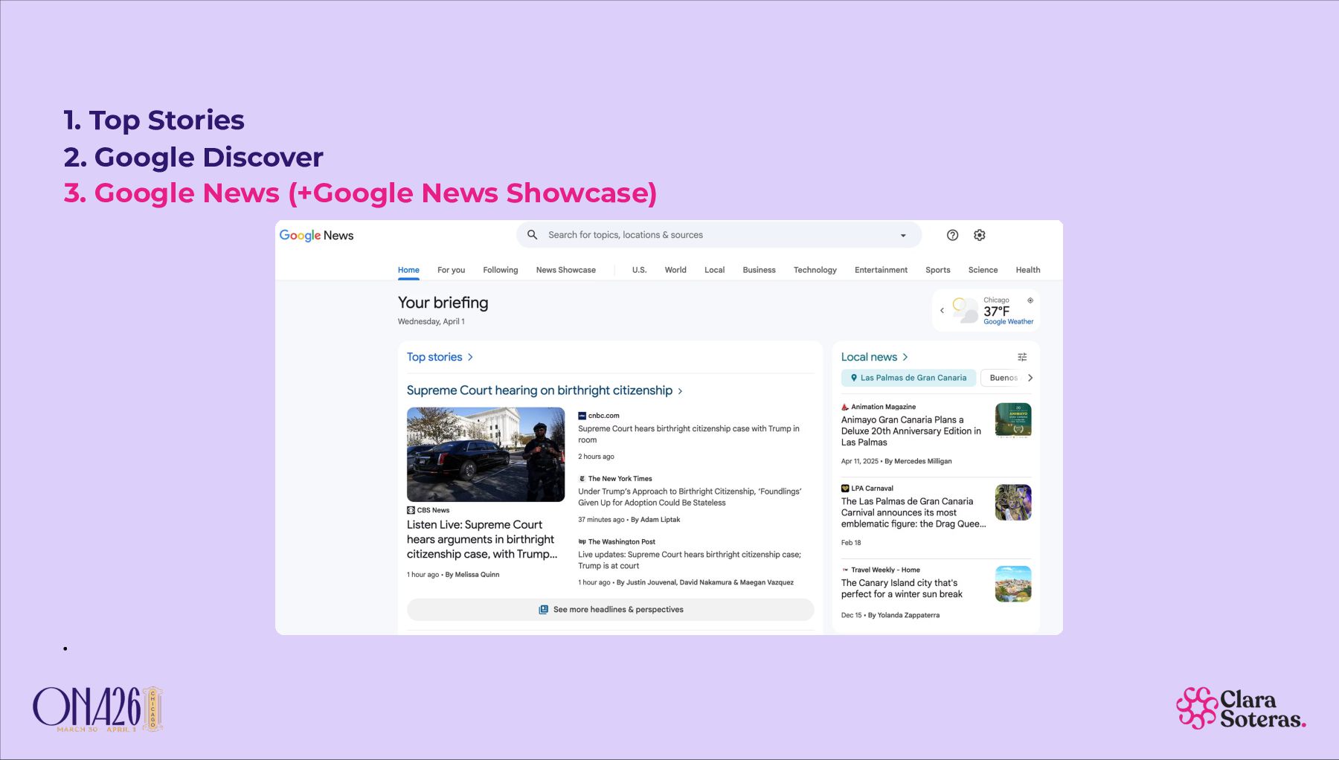Open the News Showcase tab
This screenshot has width=1339, height=760.
click(x=566, y=270)
